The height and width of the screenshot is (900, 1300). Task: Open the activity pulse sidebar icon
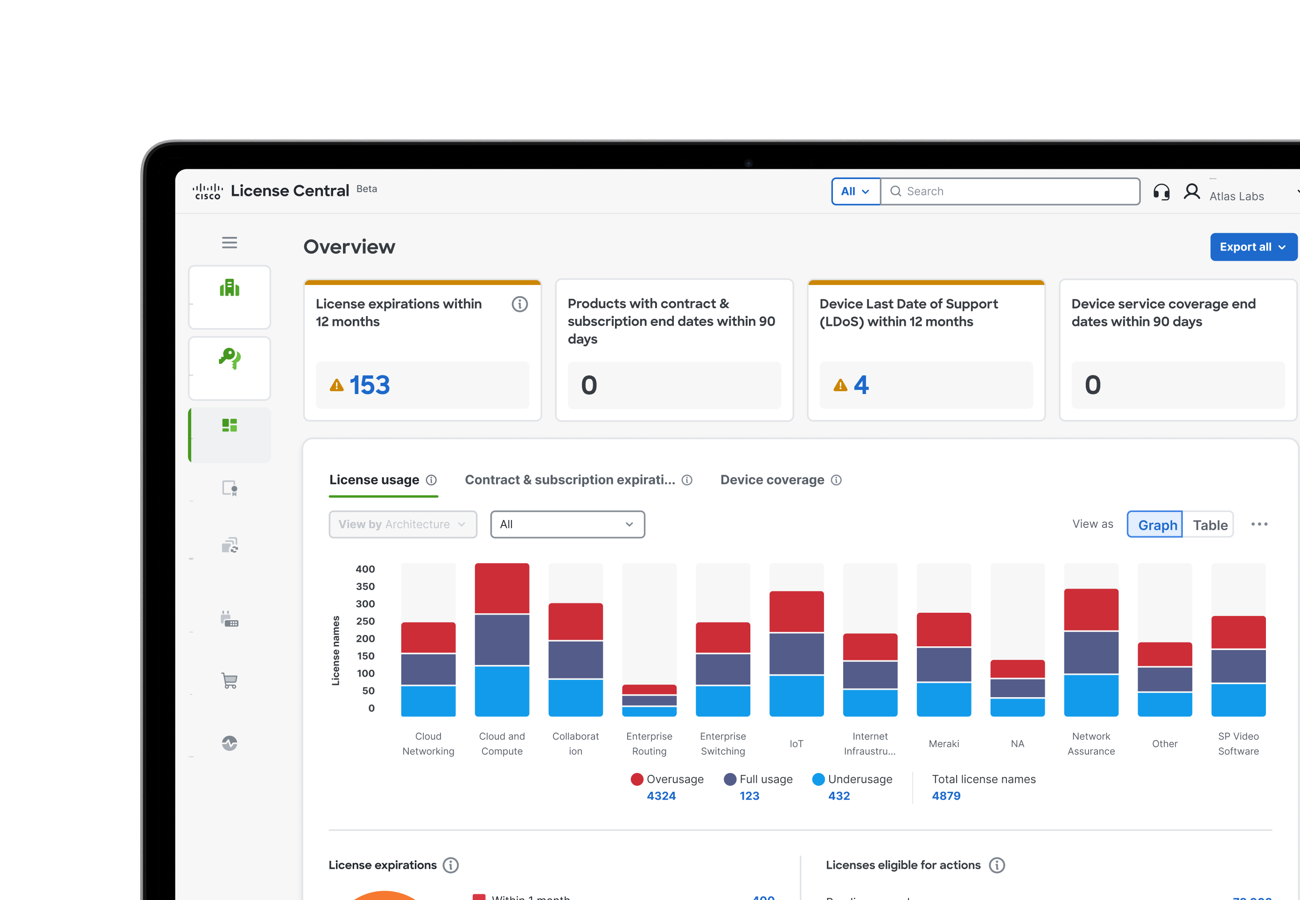pyautogui.click(x=229, y=743)
